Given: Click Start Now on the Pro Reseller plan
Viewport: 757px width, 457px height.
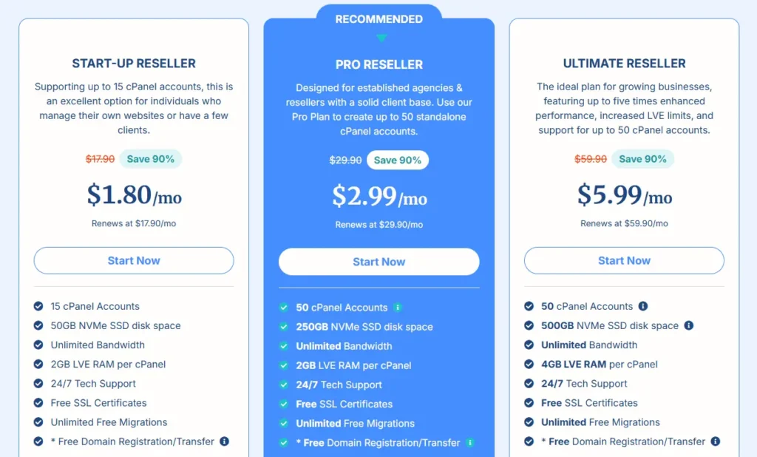Looking at the screenshot, I should coord(378,262).
